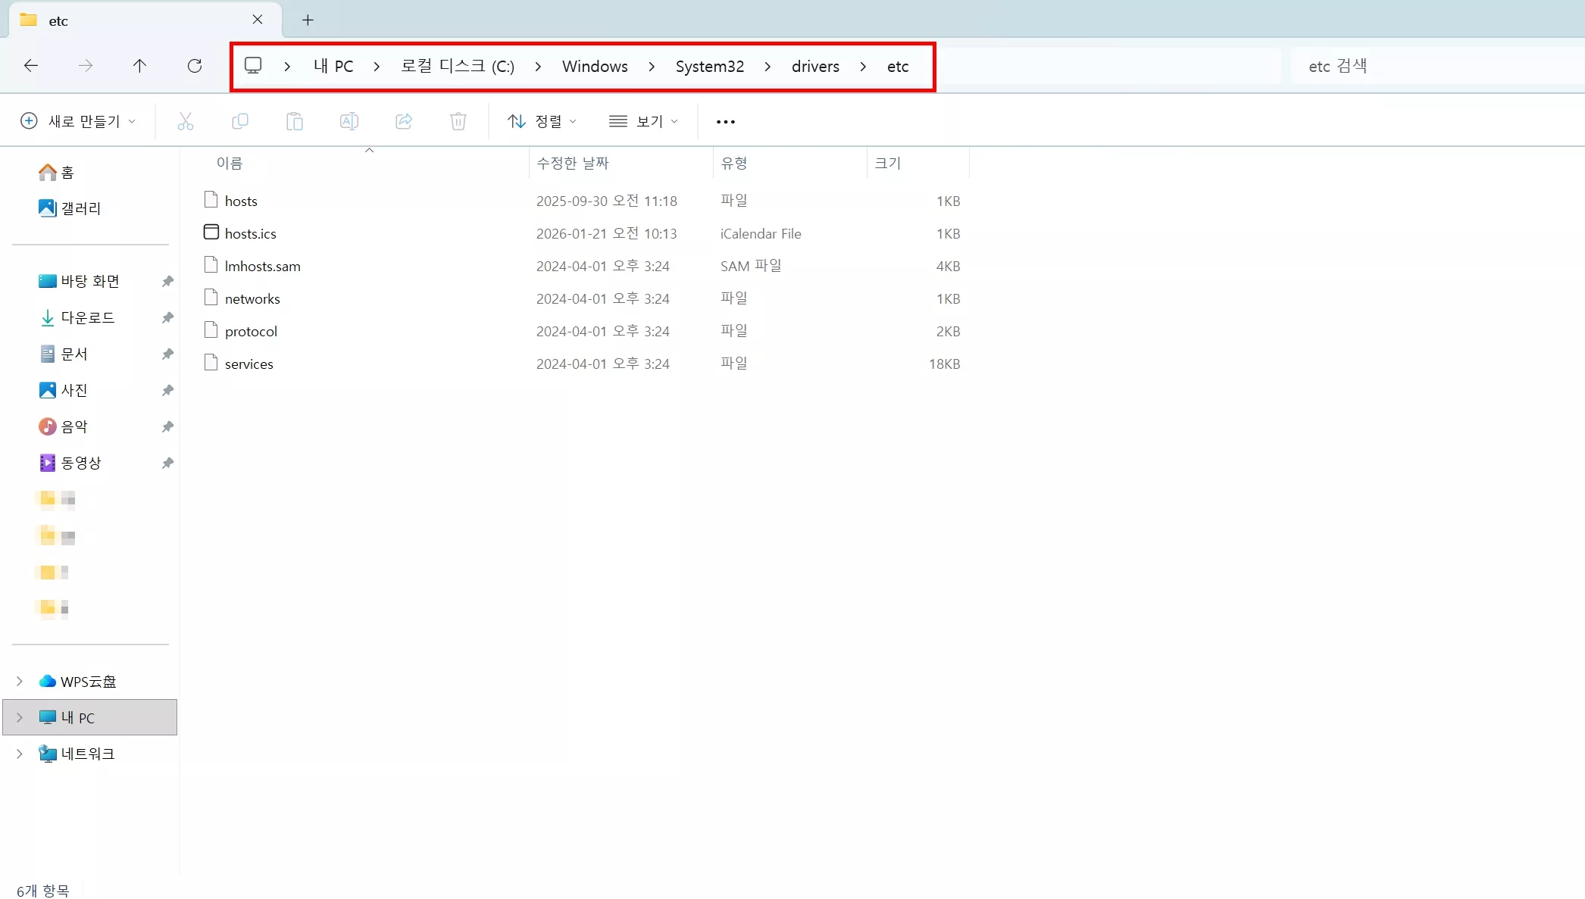Image resolution: width=1585 pixels, height=899 pixels.
Task: Open the See more options menu
Action: point(724,121)
